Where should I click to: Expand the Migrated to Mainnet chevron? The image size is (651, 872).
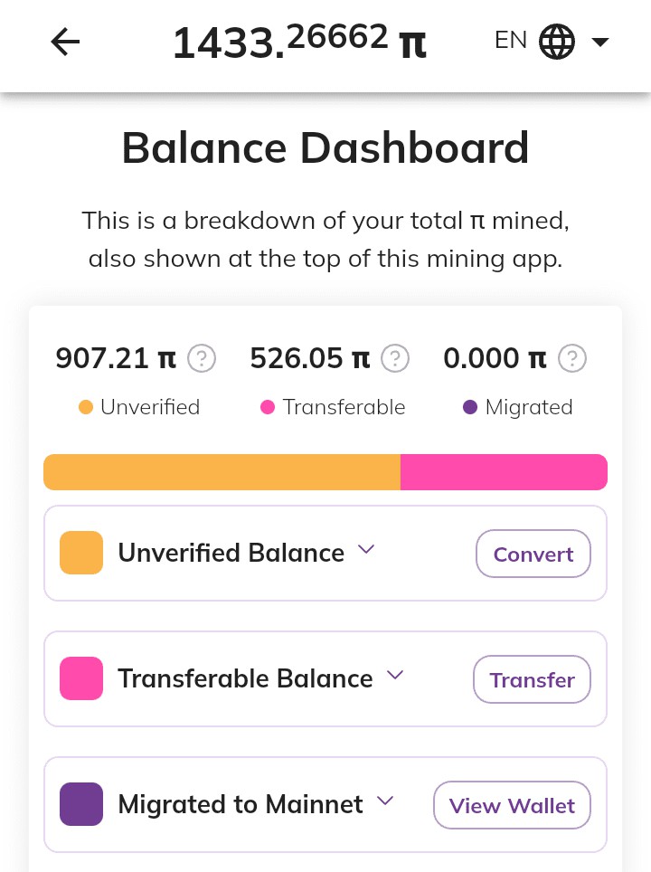click(x=384, y=801)
